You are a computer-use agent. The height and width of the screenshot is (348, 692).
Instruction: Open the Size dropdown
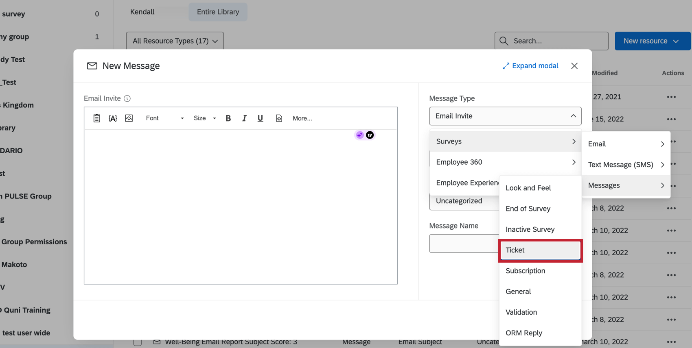pos(204,118)
